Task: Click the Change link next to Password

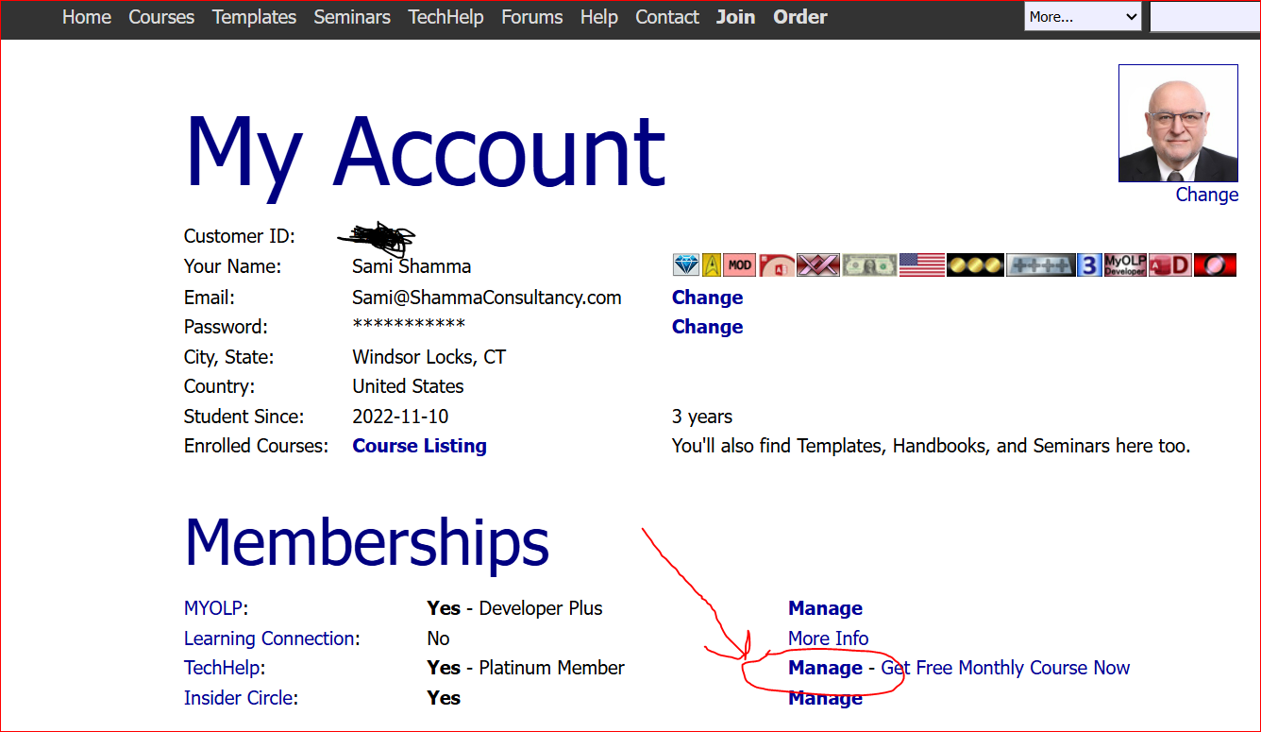Action: (x=707, y=327)
